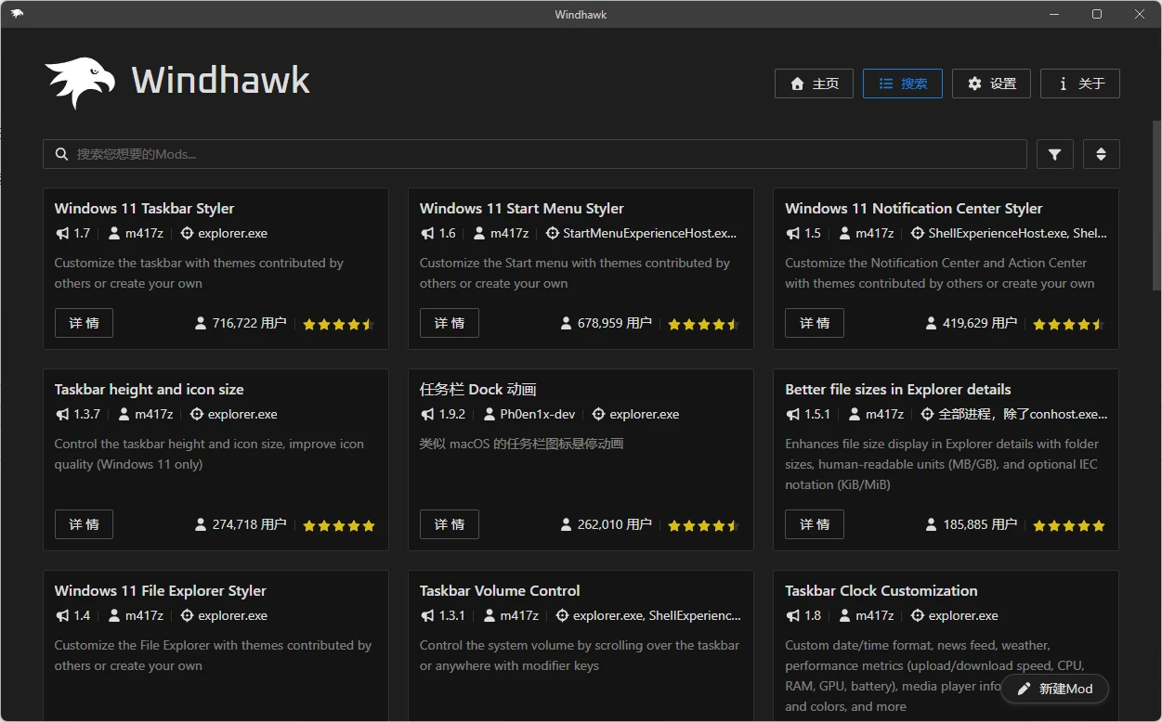1162x722 pixels.
Task: Click version megaphone icon next to 1.5.1
Action: click(x=792, y=415)
